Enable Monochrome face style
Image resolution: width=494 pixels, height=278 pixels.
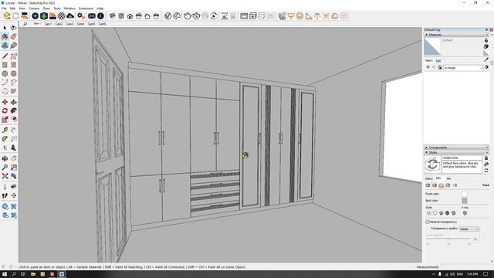(453, 213)
